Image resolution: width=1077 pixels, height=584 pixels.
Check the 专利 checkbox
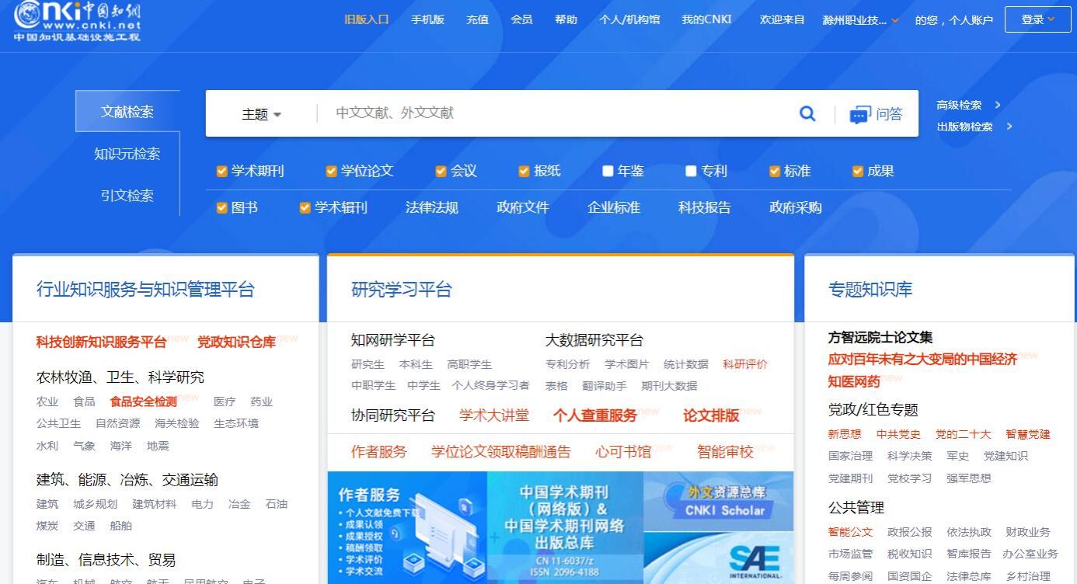pyautogui.click(x=691, y=172)
